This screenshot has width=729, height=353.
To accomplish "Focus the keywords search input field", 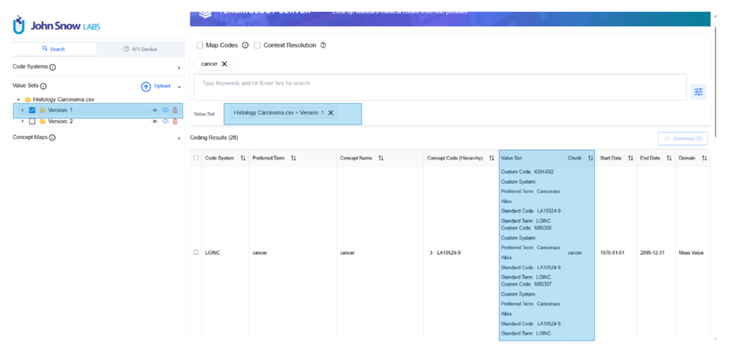I will click(440, 88).
